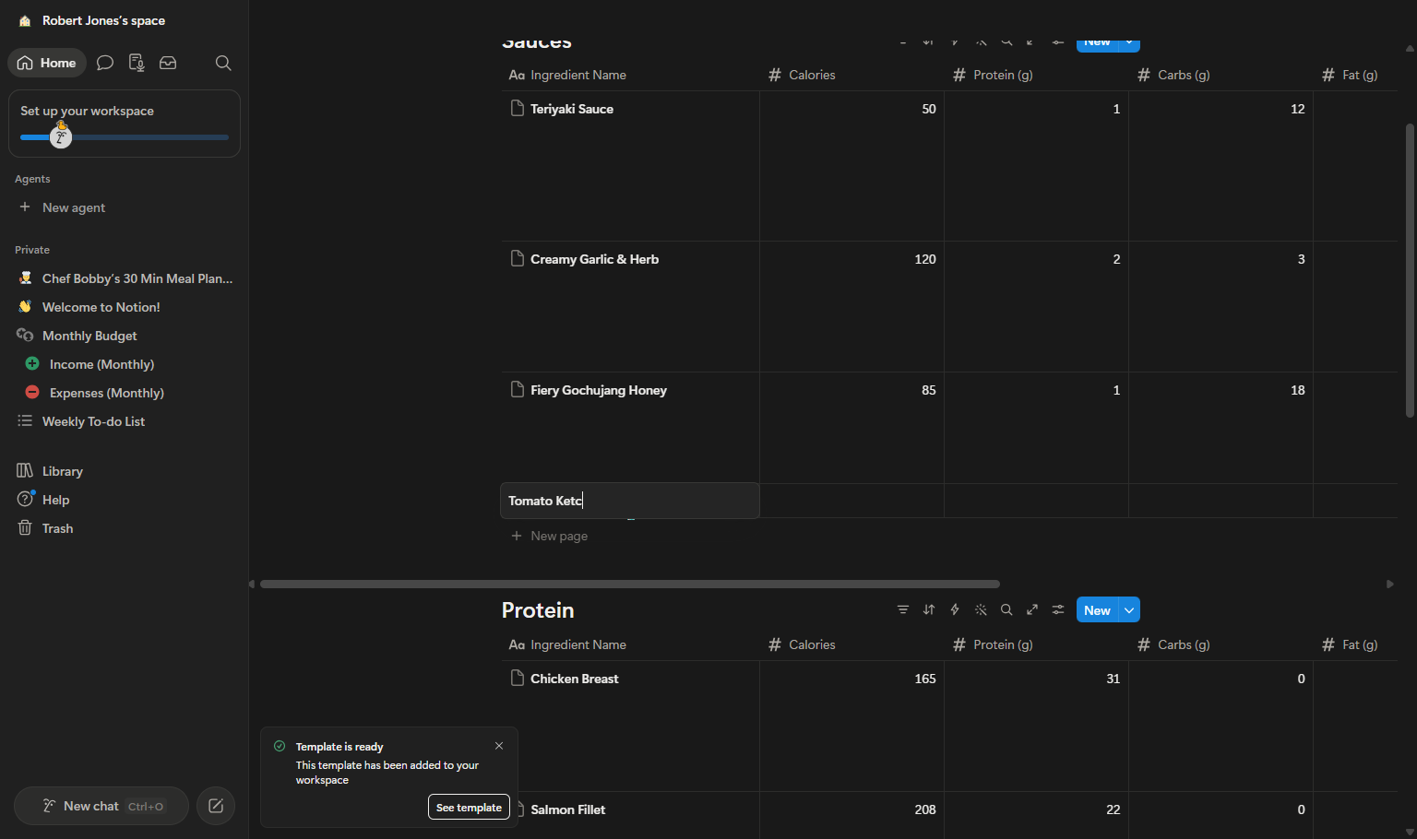
Task: Click the Set up your workspace progress bar
Action: pyautogui.click(x=125, y=137)
